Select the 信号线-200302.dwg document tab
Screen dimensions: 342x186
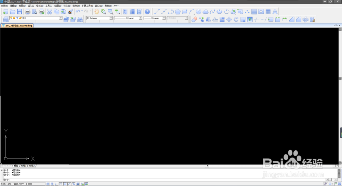pyautogui.click(x=17, y=26)
